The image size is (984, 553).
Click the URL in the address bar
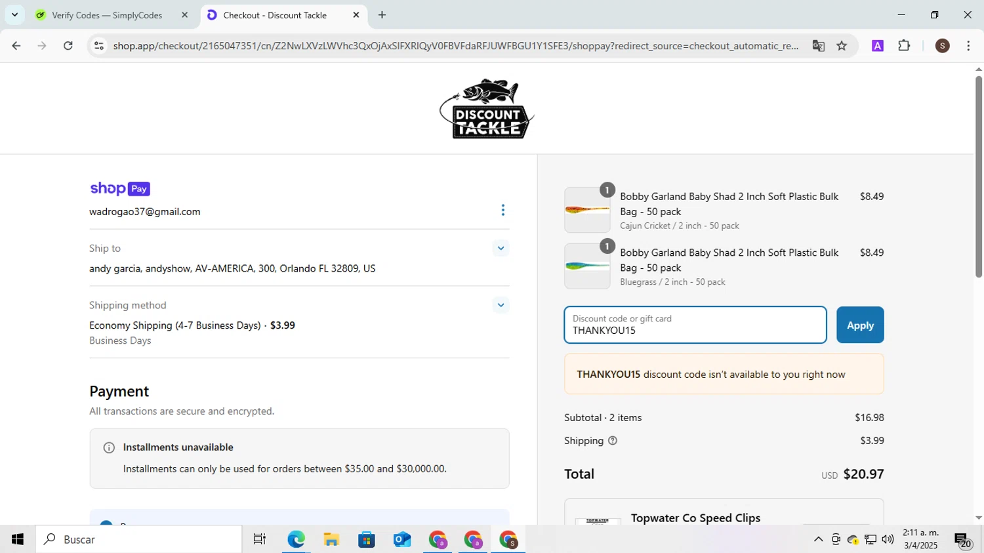455,46
